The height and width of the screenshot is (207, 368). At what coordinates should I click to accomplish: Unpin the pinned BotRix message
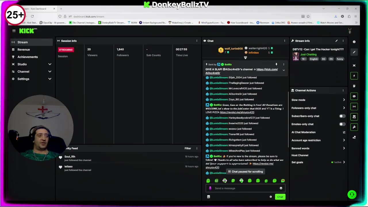tap(276, 64)
